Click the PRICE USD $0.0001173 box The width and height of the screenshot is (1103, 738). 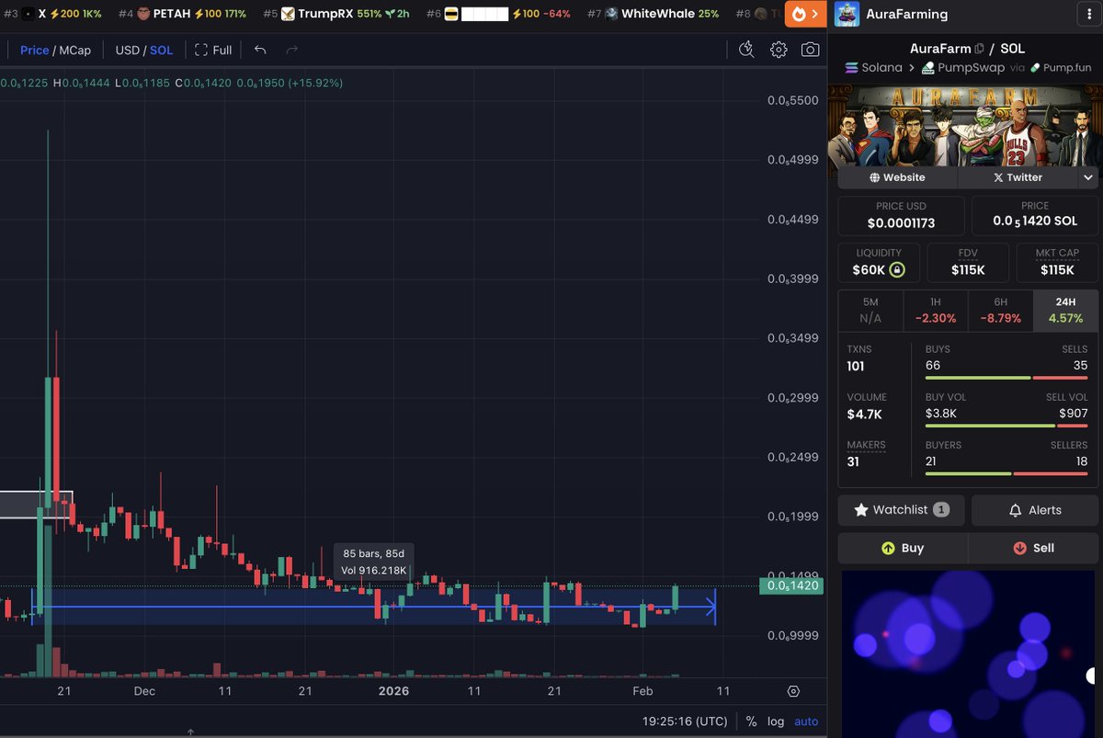point(901,215)
